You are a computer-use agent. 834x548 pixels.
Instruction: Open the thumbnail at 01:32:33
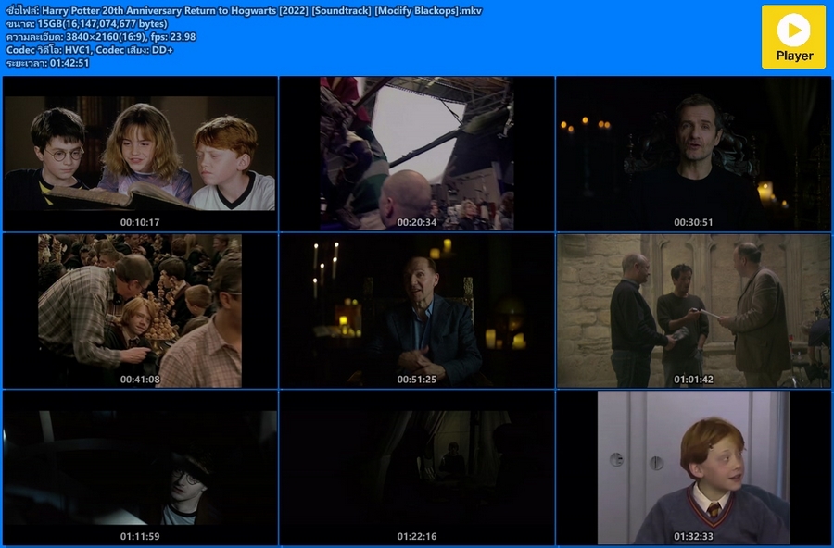[x=693, y=467]
